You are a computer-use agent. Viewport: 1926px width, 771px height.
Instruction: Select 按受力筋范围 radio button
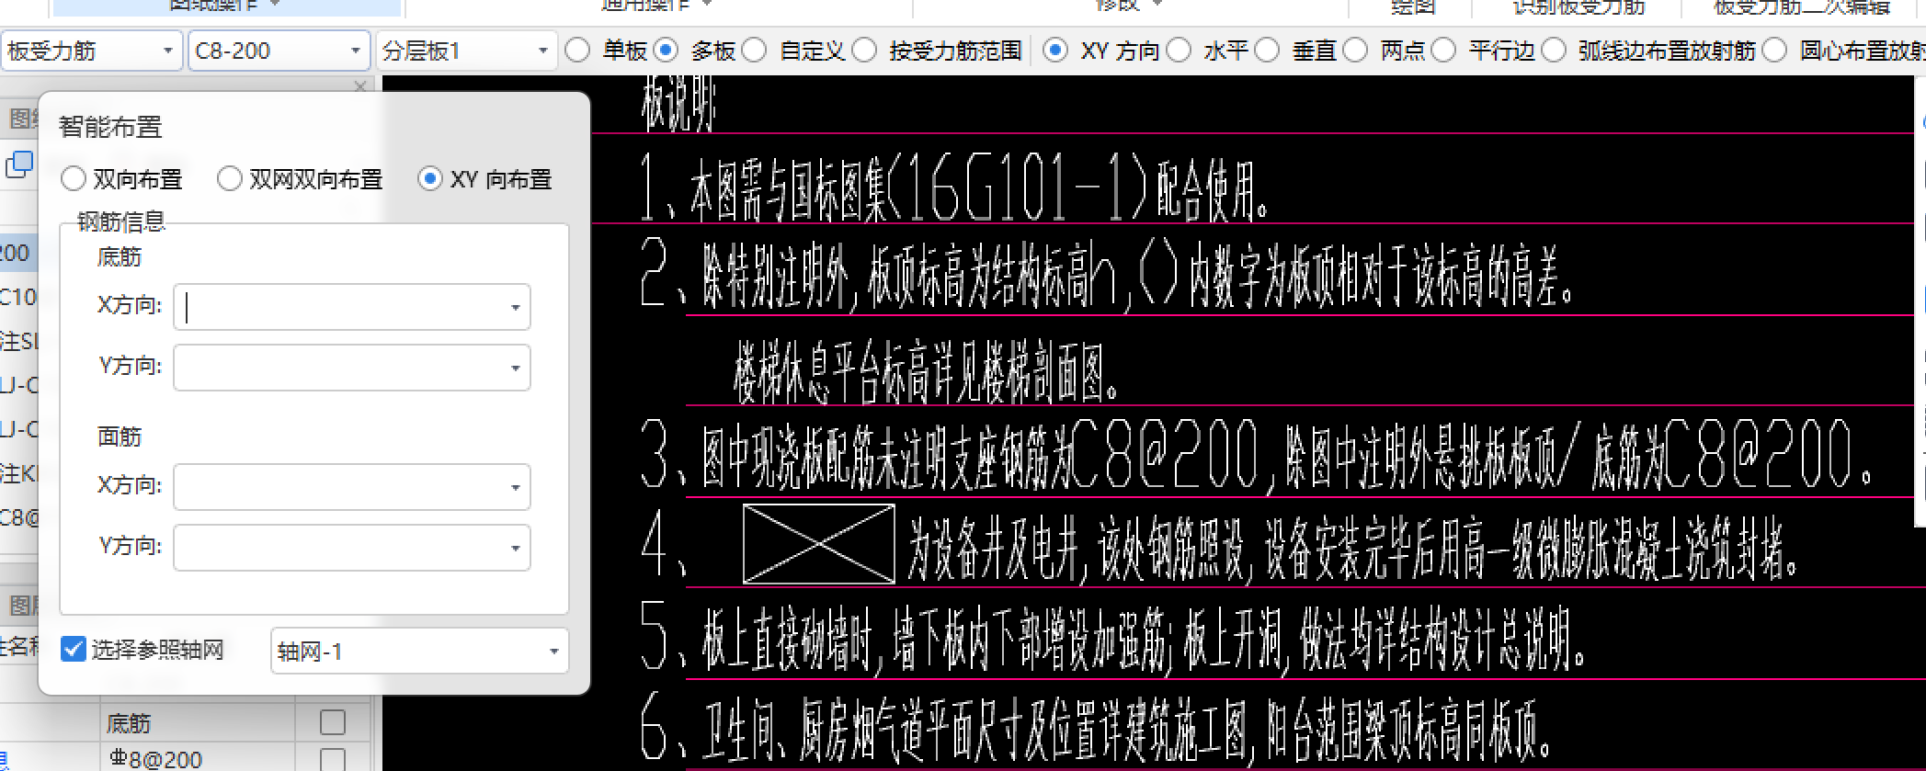tap(864, 51)
